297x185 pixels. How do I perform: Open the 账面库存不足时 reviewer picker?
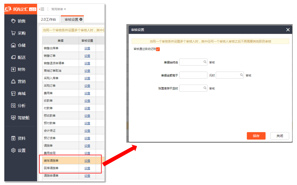[205, 88]
